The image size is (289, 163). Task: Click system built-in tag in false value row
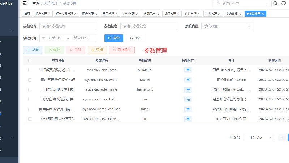coord(188,109)
